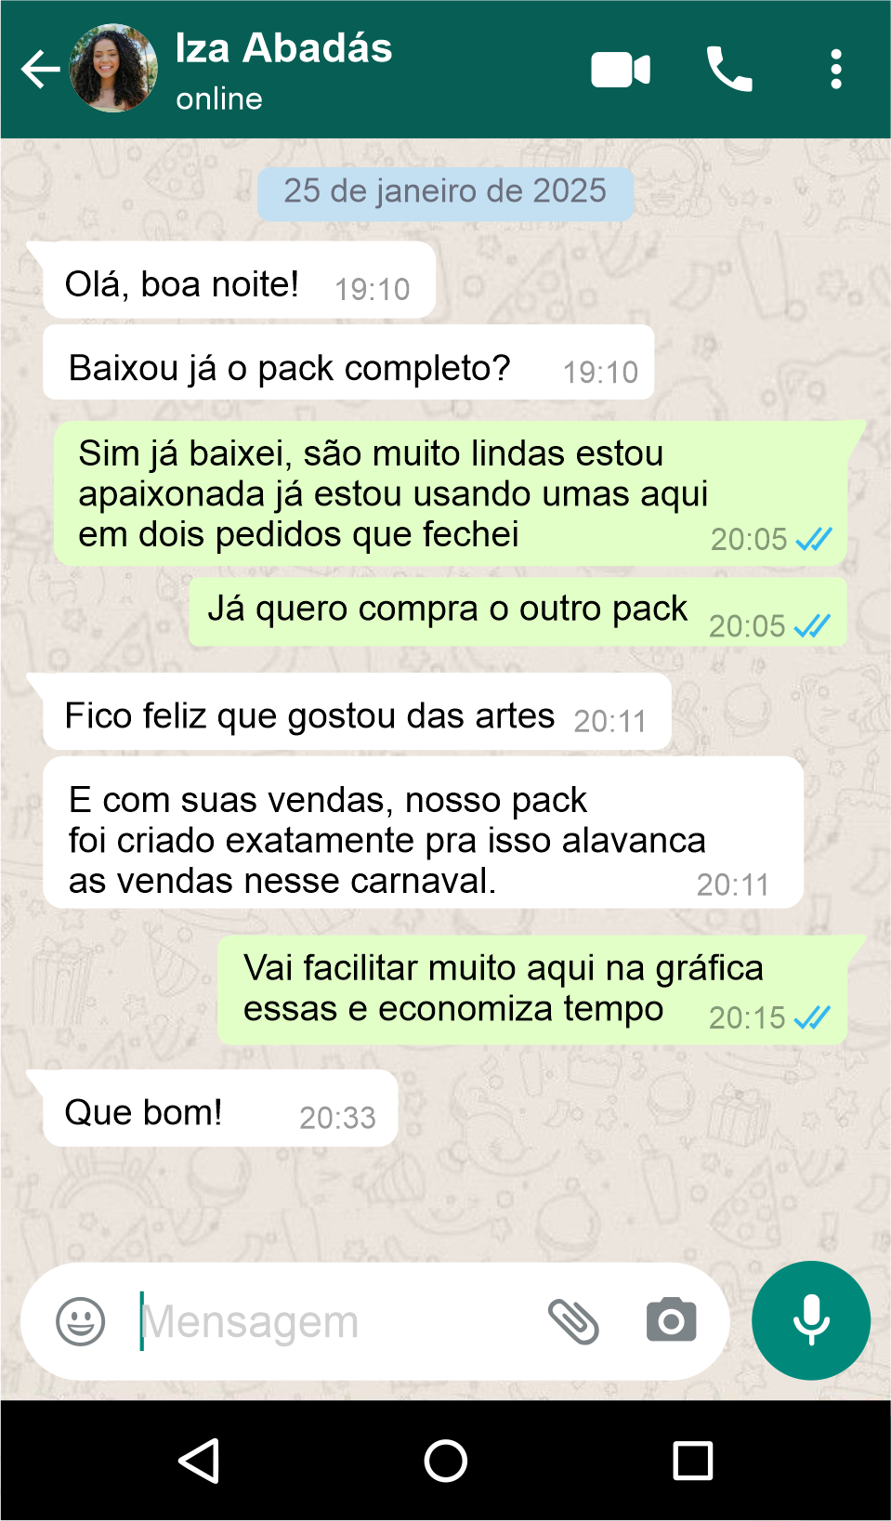891x1521 pixels.
Task: Open Iza Abadás profile picture
Action: (x=113, y=69)
